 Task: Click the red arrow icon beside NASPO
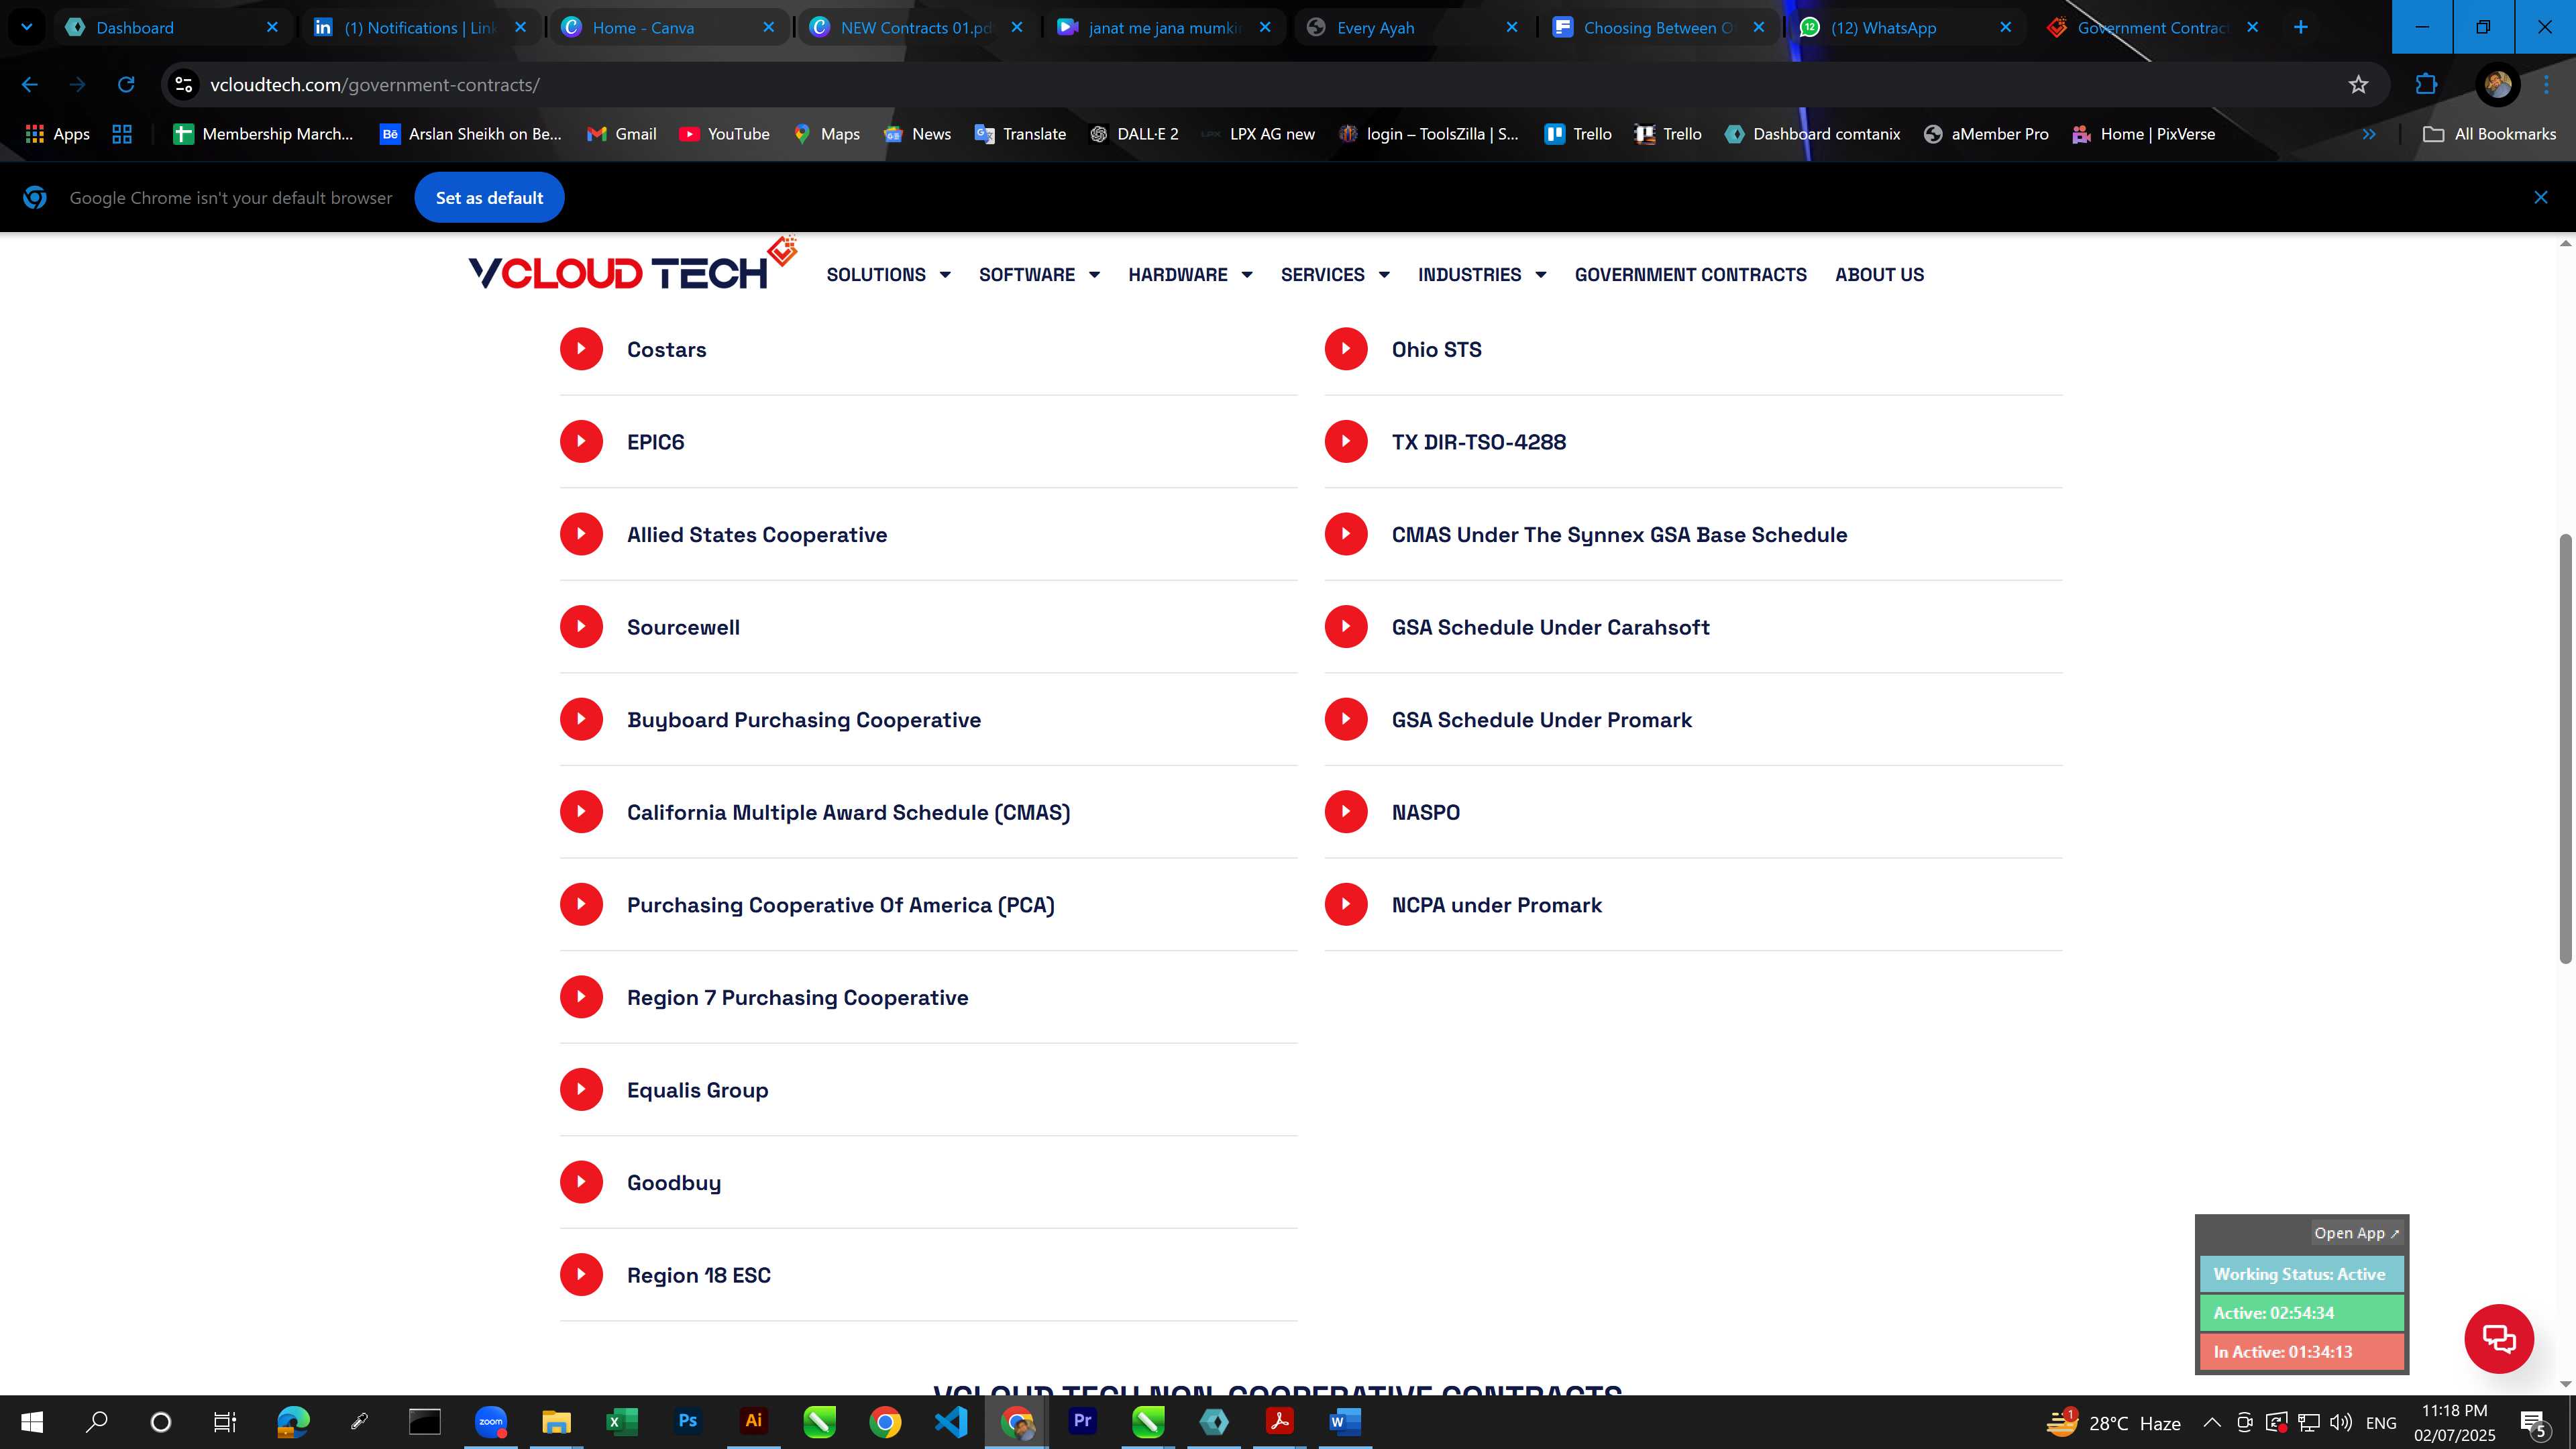[x=1346, y=812]
